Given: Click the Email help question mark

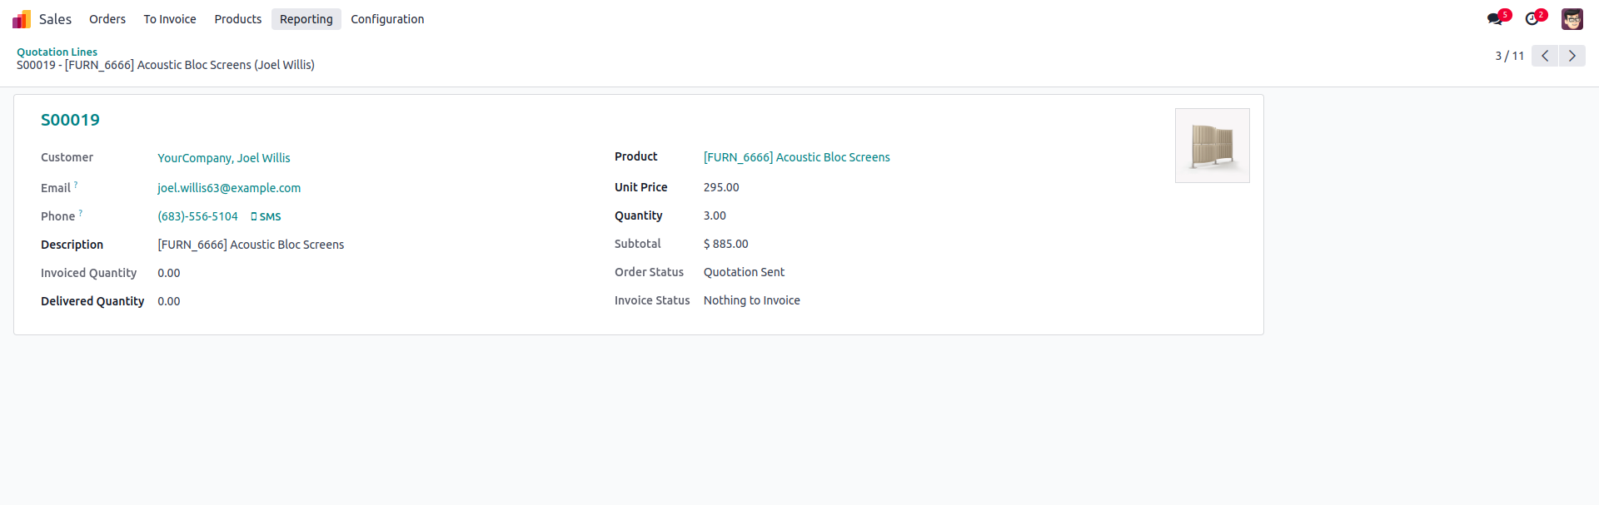Looking at the screenshot, I should [76, 185].
